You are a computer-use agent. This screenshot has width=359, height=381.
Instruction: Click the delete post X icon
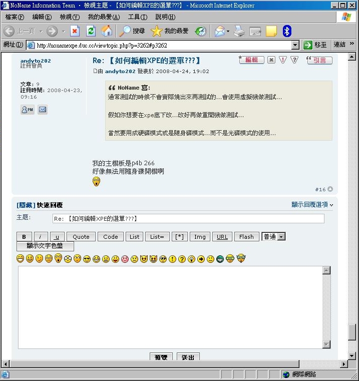(x=271, y=60)
